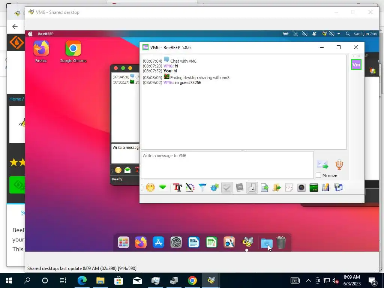Click the code snippet </> icon
The image size is (384, 288).
(289, 187)
